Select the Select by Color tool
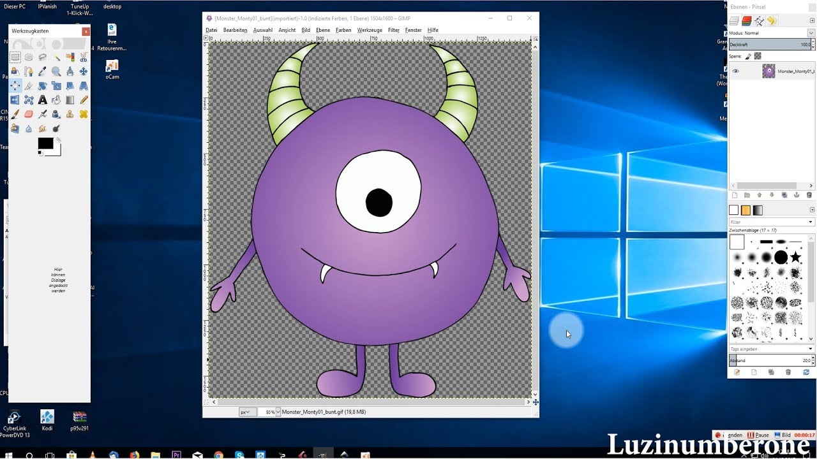Screen dimensions: 817x459 coord(70,57)
